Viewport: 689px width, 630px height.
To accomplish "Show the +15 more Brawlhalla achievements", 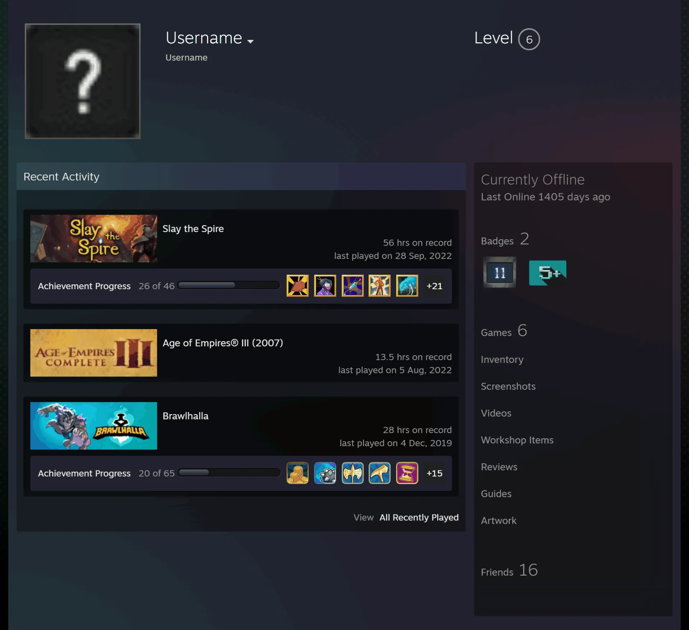I will [x=434, y=473].
